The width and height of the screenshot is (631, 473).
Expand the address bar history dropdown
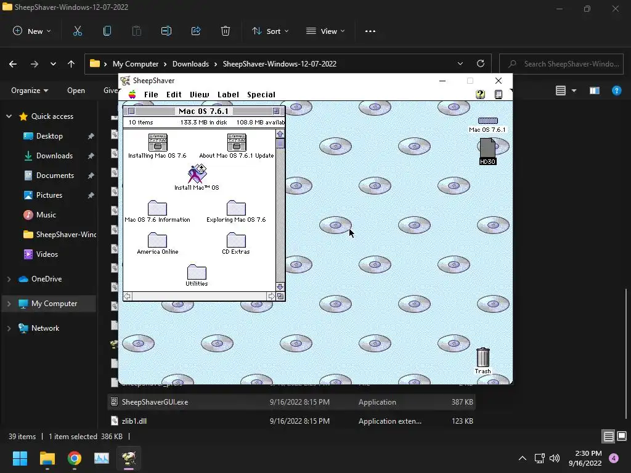(460, 64)
